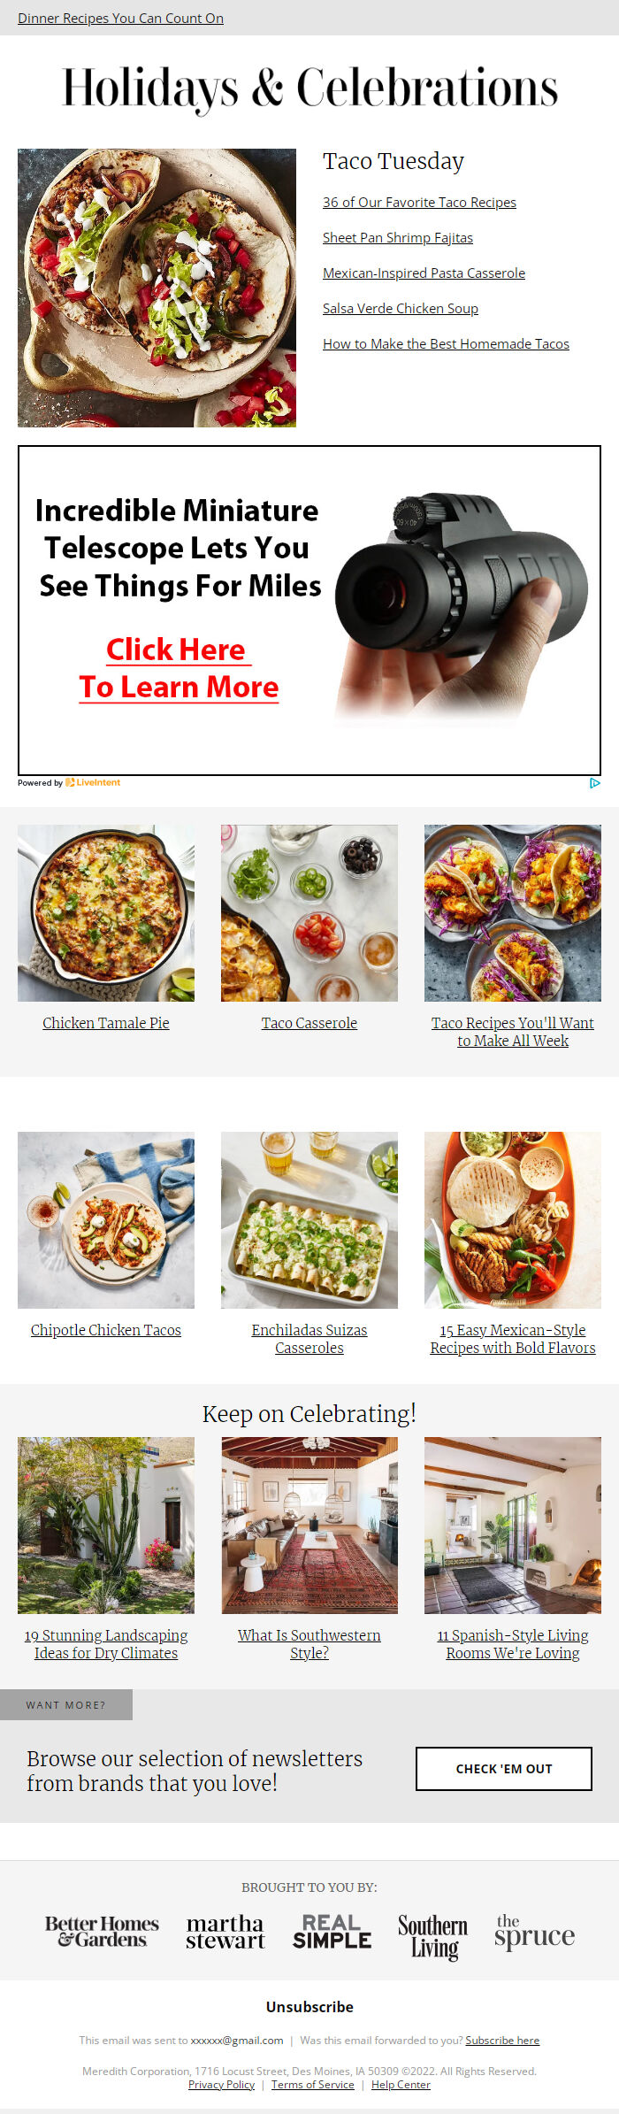Open the Martha Stewart logo
The image size is (619, 2114).
(x=225, y=1932)
